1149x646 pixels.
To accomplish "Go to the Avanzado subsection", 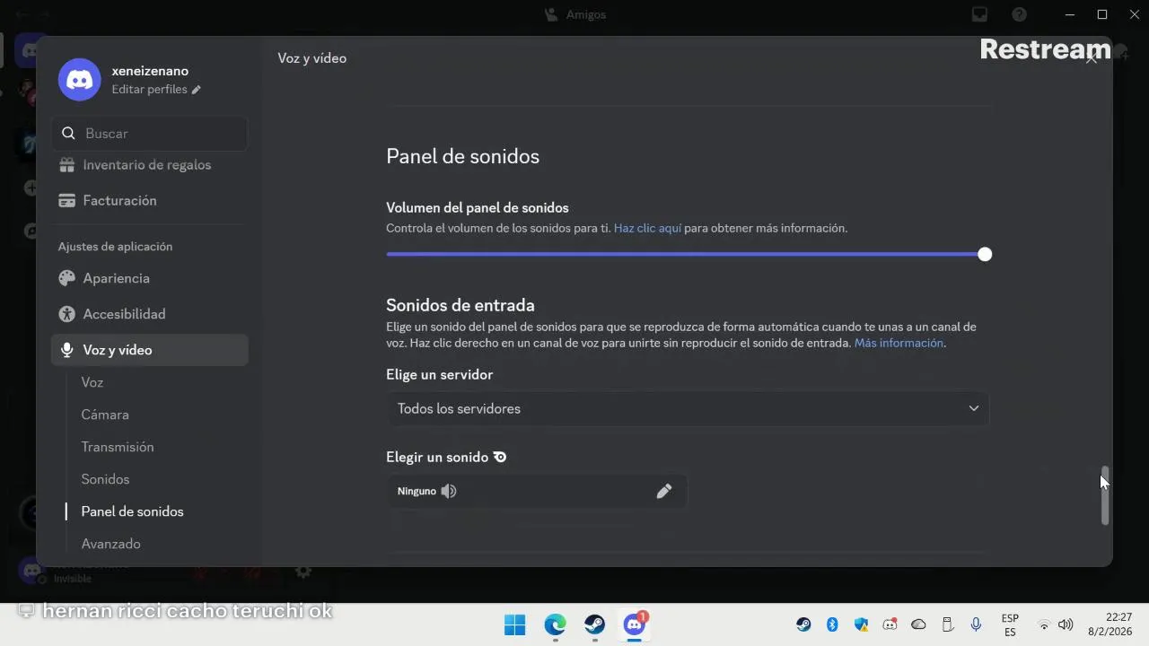I will [x=110, y=544].
